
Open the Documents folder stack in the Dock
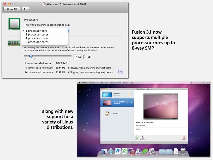click(x=169, y=151)
